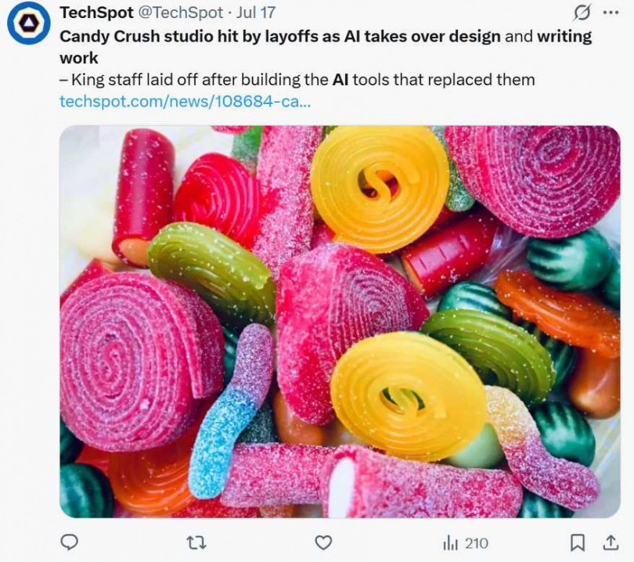Open the techspot.com/news article link
The height and width of the screenshot is (562, 634).
pos(185,102)
